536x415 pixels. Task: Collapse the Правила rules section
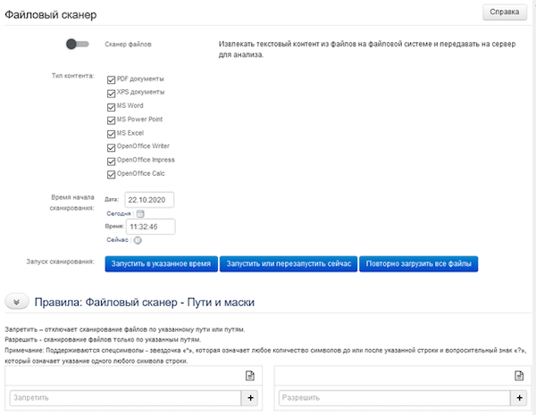pos(17,302)
